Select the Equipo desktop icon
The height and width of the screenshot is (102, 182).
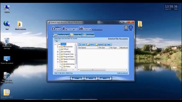point(7,9)
